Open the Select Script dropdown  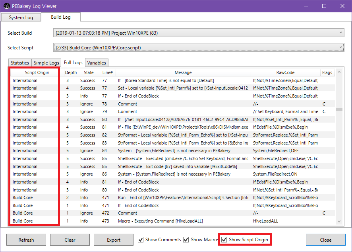click(x=340, y=47)
